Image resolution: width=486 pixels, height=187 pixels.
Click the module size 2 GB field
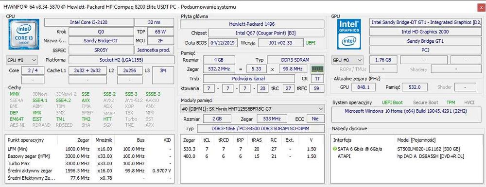[x=217, y=119]
